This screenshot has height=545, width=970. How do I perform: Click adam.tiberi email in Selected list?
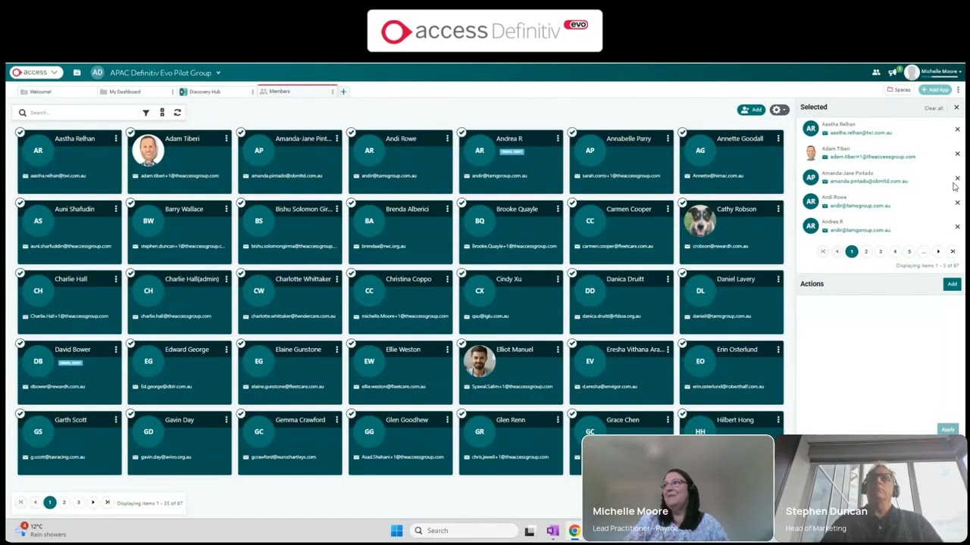pyautogui.click(x=872, y=157)
